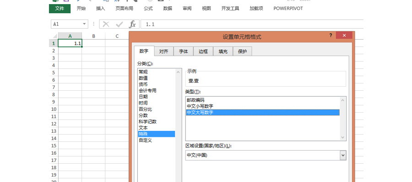Click the category list scroll up arrow
The image size is (412, 182).
click(x=179, y=72)
